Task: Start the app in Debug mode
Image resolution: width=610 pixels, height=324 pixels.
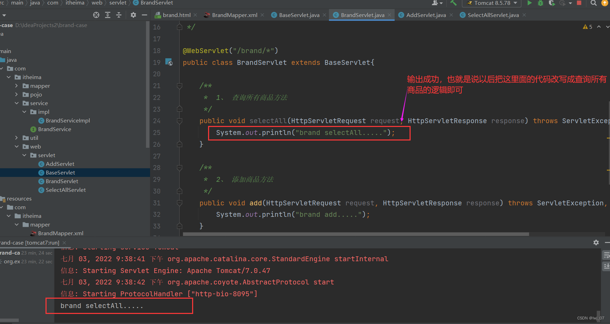Action: point(541,3)
